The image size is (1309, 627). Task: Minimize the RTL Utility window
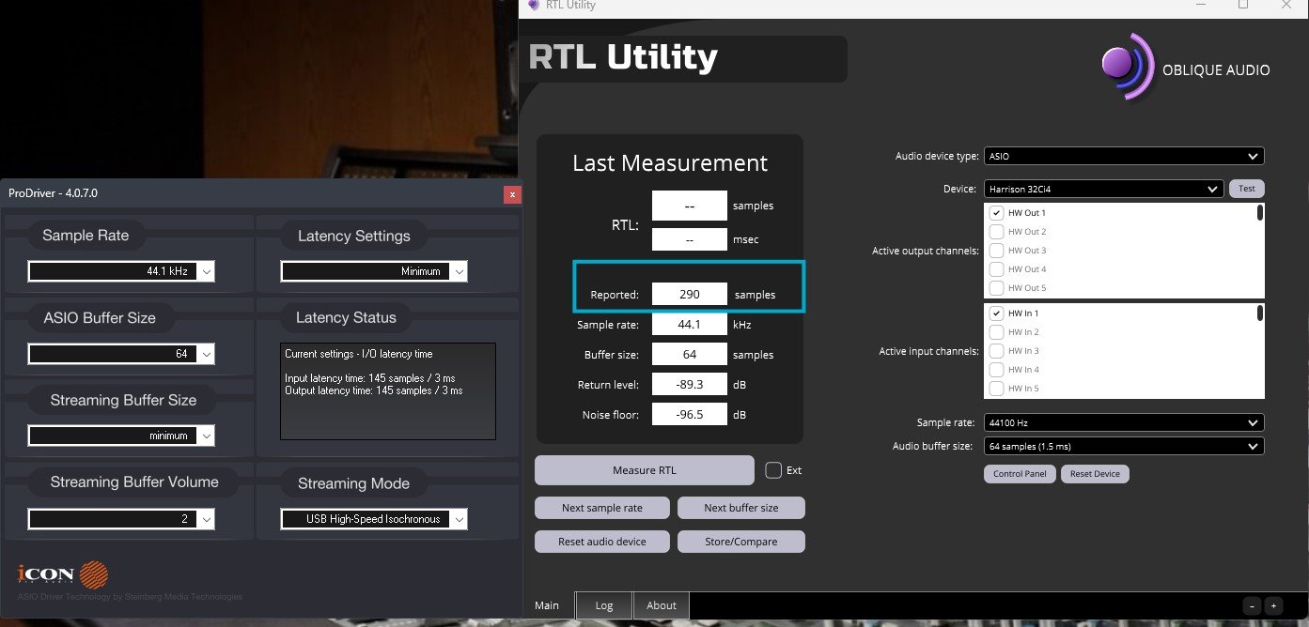click(x=1201, y=5)
